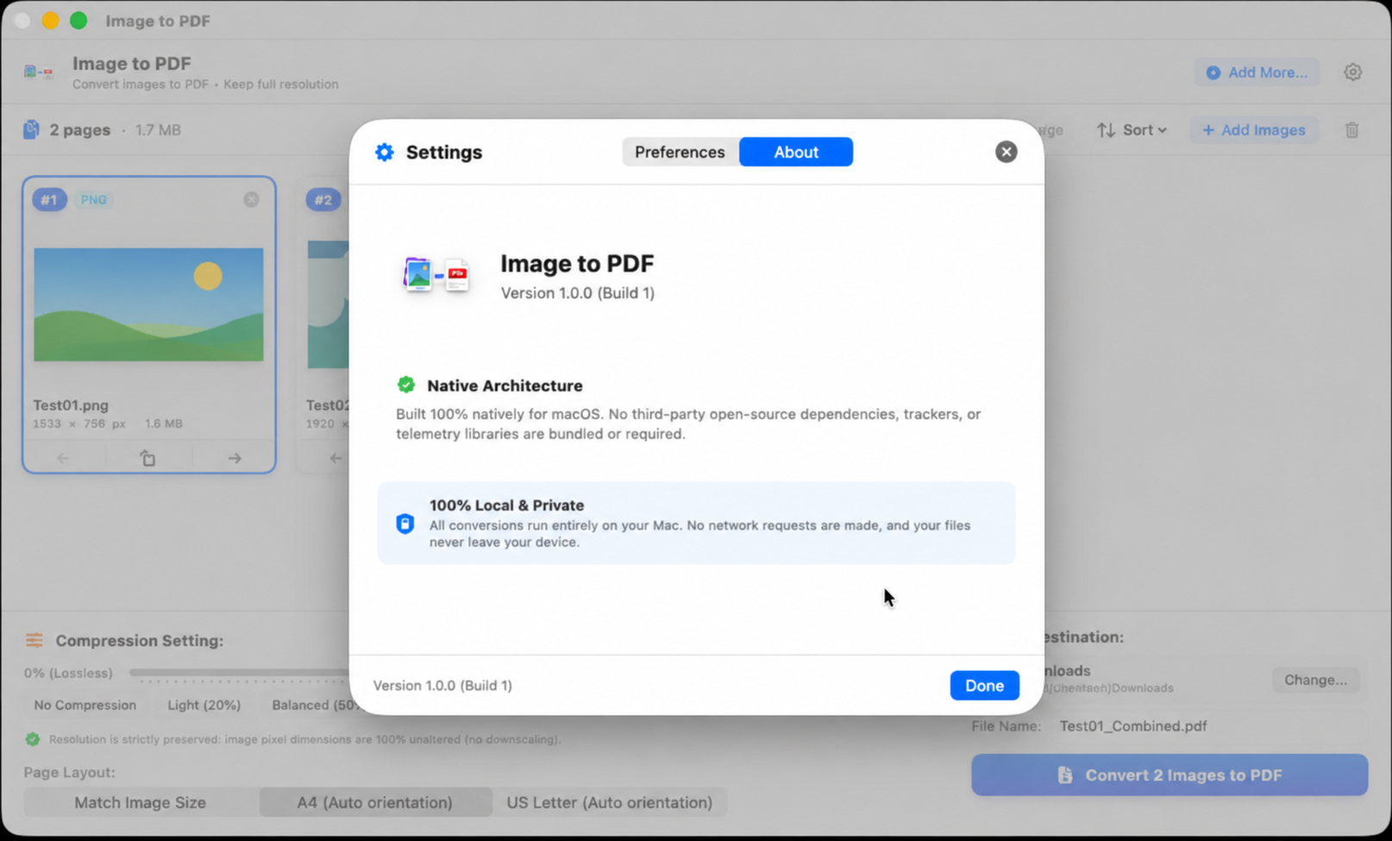Move Test01.png left with back arrow

point(63,458)
